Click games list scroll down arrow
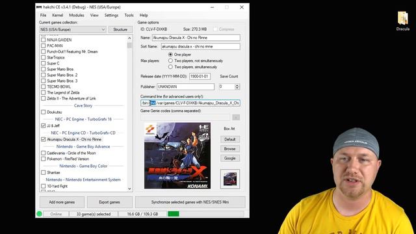 point(129,188)
